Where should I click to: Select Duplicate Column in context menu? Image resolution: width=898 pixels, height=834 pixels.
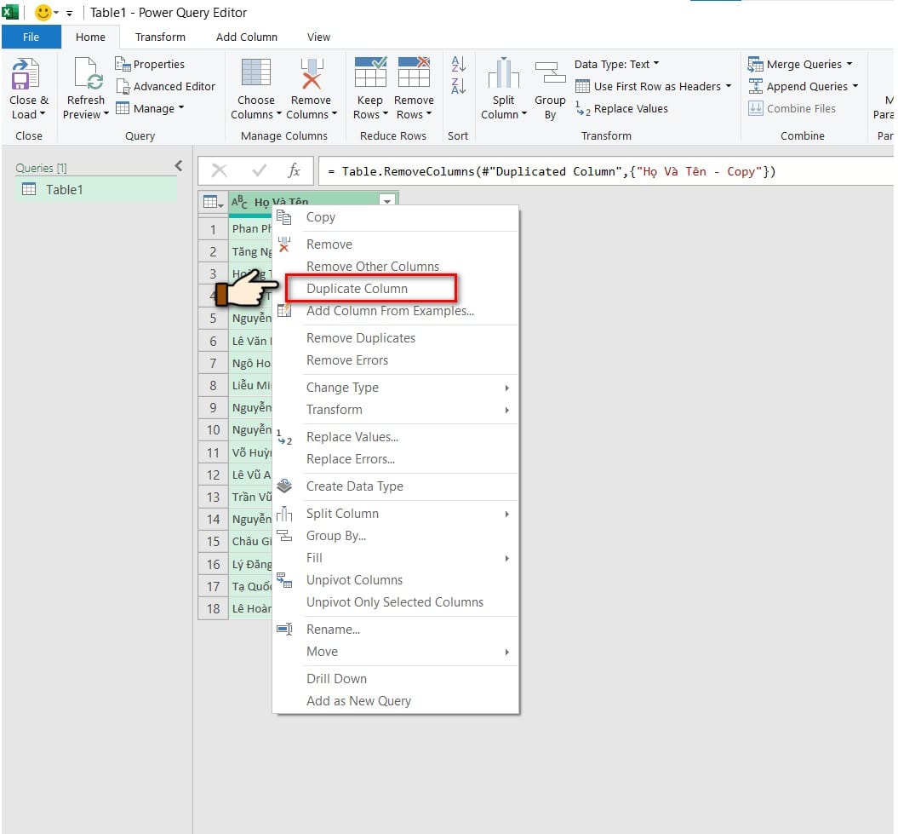coord(357,289)
